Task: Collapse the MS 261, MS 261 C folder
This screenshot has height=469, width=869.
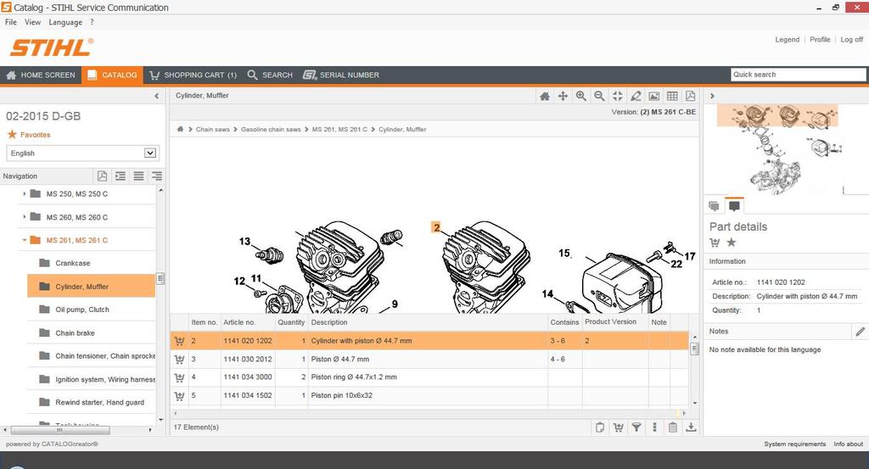Action: (x=25, y=240)
